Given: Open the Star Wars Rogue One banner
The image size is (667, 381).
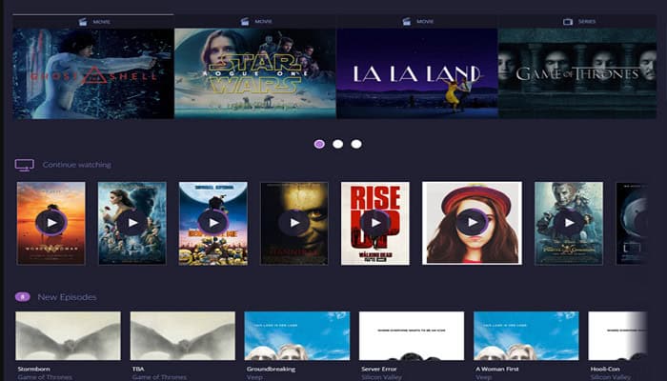Looking at the screenshot, I should [255, 73].
